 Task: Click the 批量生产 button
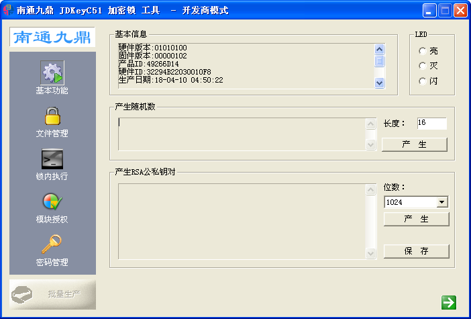52,294
